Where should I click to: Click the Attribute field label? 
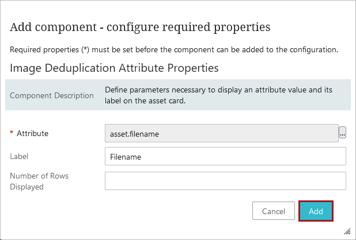32,133
